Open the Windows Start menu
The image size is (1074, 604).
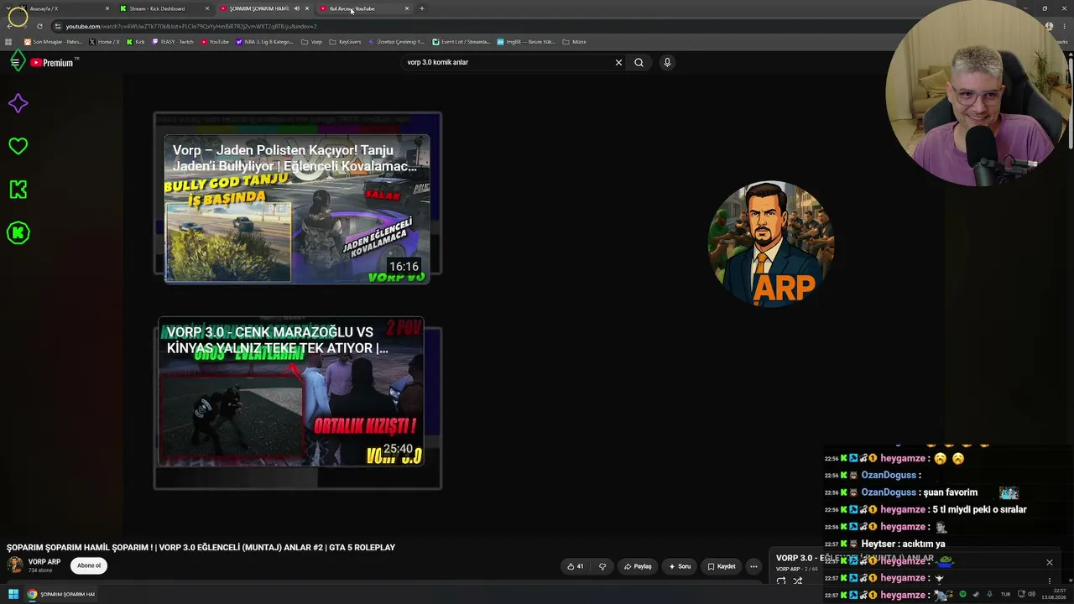(13, 594)
